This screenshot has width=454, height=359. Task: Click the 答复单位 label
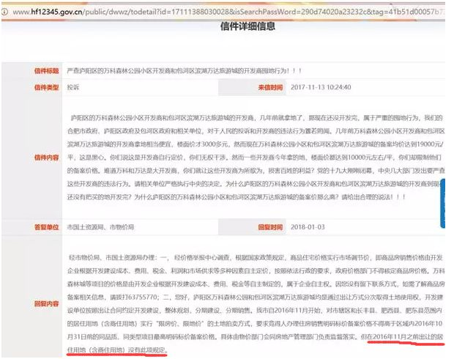point(46,227)
